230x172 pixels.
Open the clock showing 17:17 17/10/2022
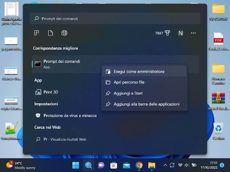(x=209, y=165)
